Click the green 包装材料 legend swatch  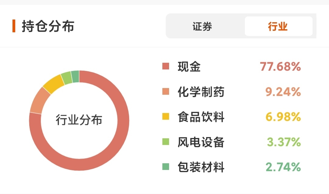pyautogui.click(x=165, y=167)
